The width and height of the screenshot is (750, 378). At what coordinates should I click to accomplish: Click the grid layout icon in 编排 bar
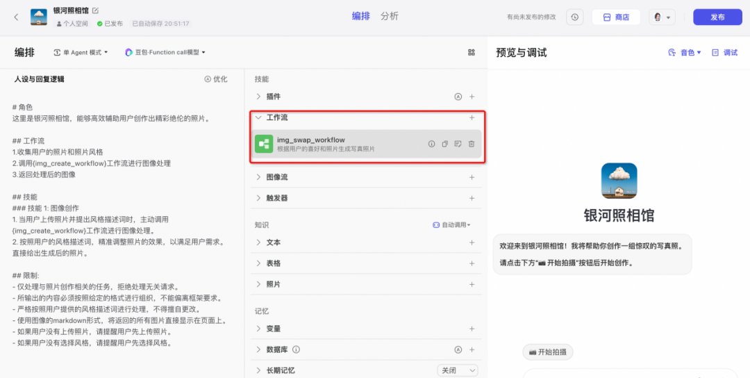pos(471,53)
